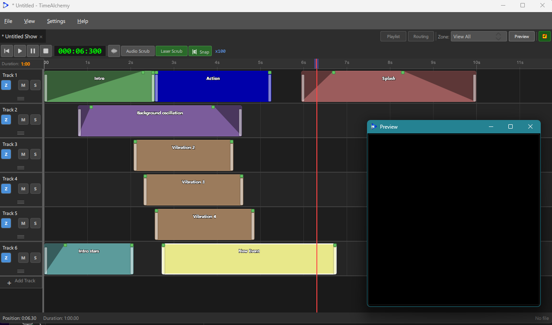This screenshot has width=552, height=325.
Task: Enable Audio Scrub mode
Action: [137, 51]
